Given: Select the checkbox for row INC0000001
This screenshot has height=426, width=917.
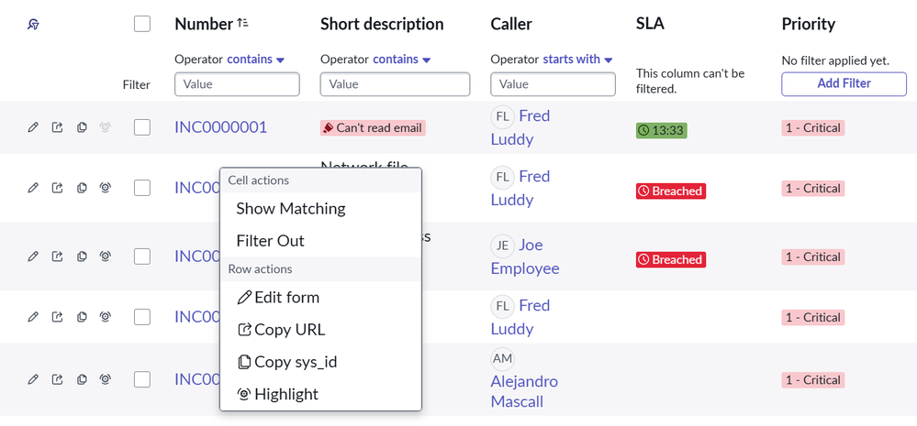Looking at the screenshot, I should 142,127.
